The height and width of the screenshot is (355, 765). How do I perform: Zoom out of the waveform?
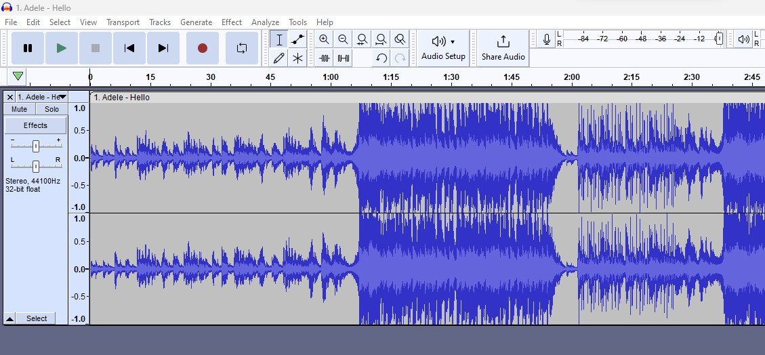(343, 39)
